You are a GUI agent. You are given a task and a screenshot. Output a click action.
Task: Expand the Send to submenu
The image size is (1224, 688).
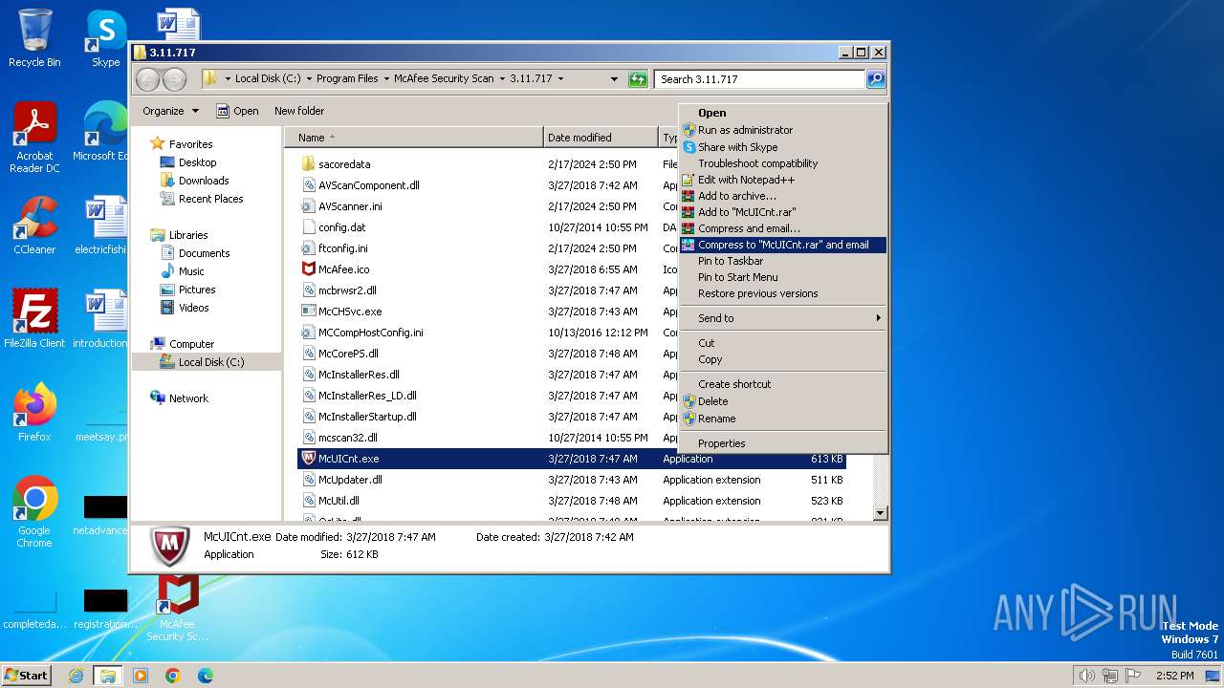(783, 318)
